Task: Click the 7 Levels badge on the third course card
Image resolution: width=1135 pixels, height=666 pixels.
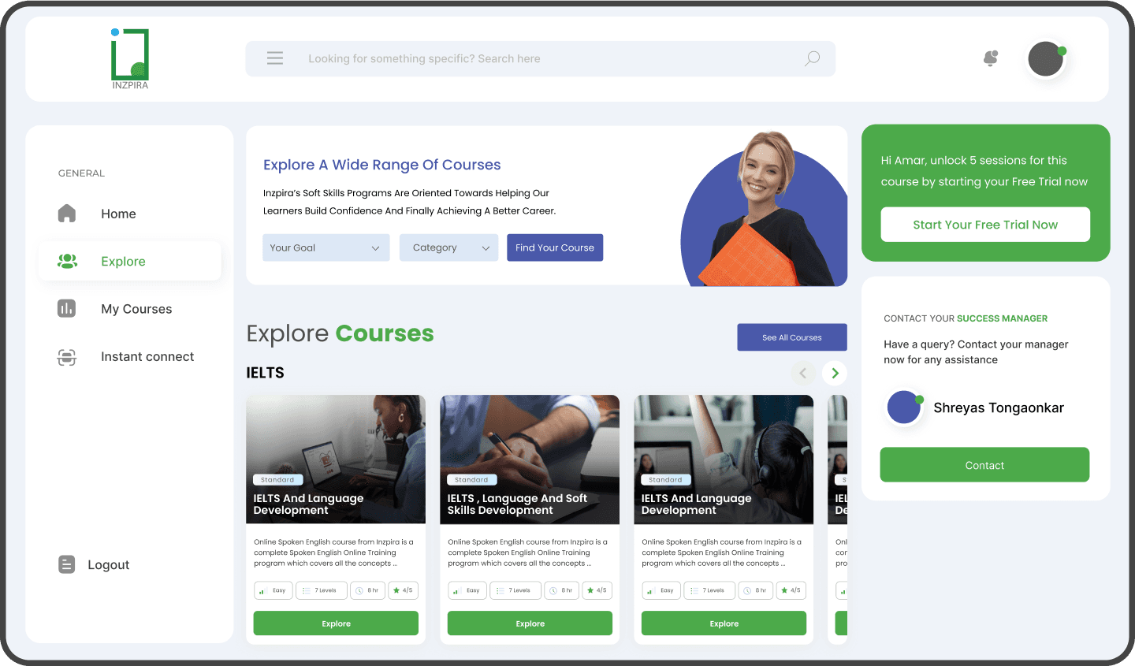Action: point(709,590)
